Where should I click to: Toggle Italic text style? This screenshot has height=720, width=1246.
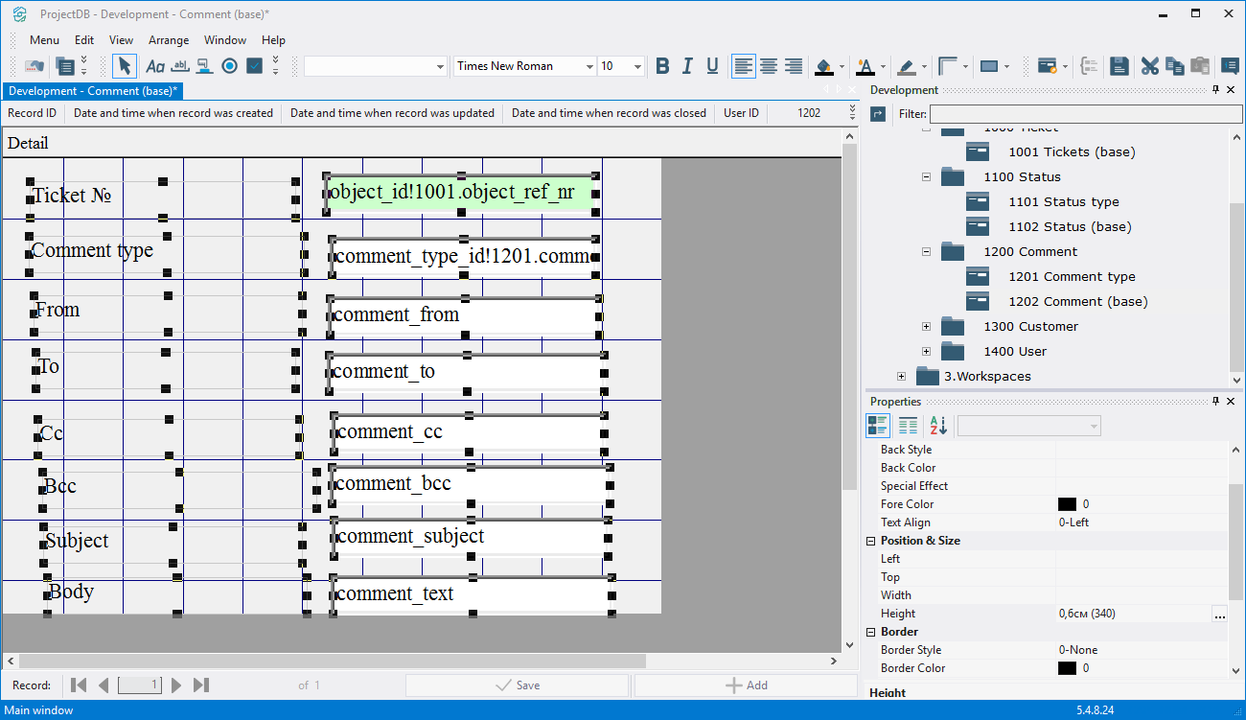click(x=687, y=66)
